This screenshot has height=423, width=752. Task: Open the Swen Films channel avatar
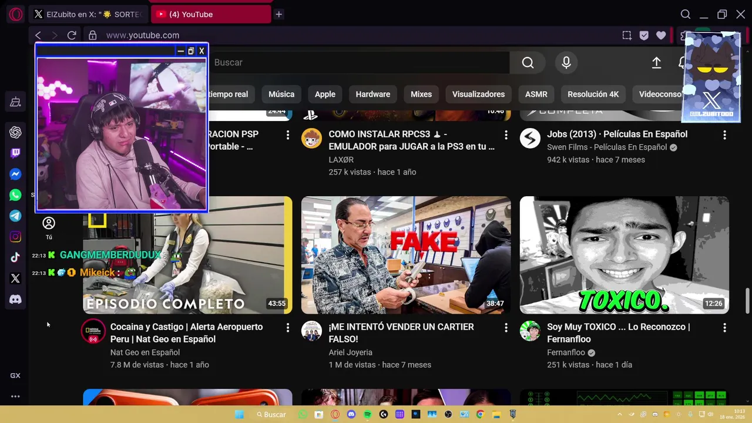pyautogui.click(x=530, y=139)
